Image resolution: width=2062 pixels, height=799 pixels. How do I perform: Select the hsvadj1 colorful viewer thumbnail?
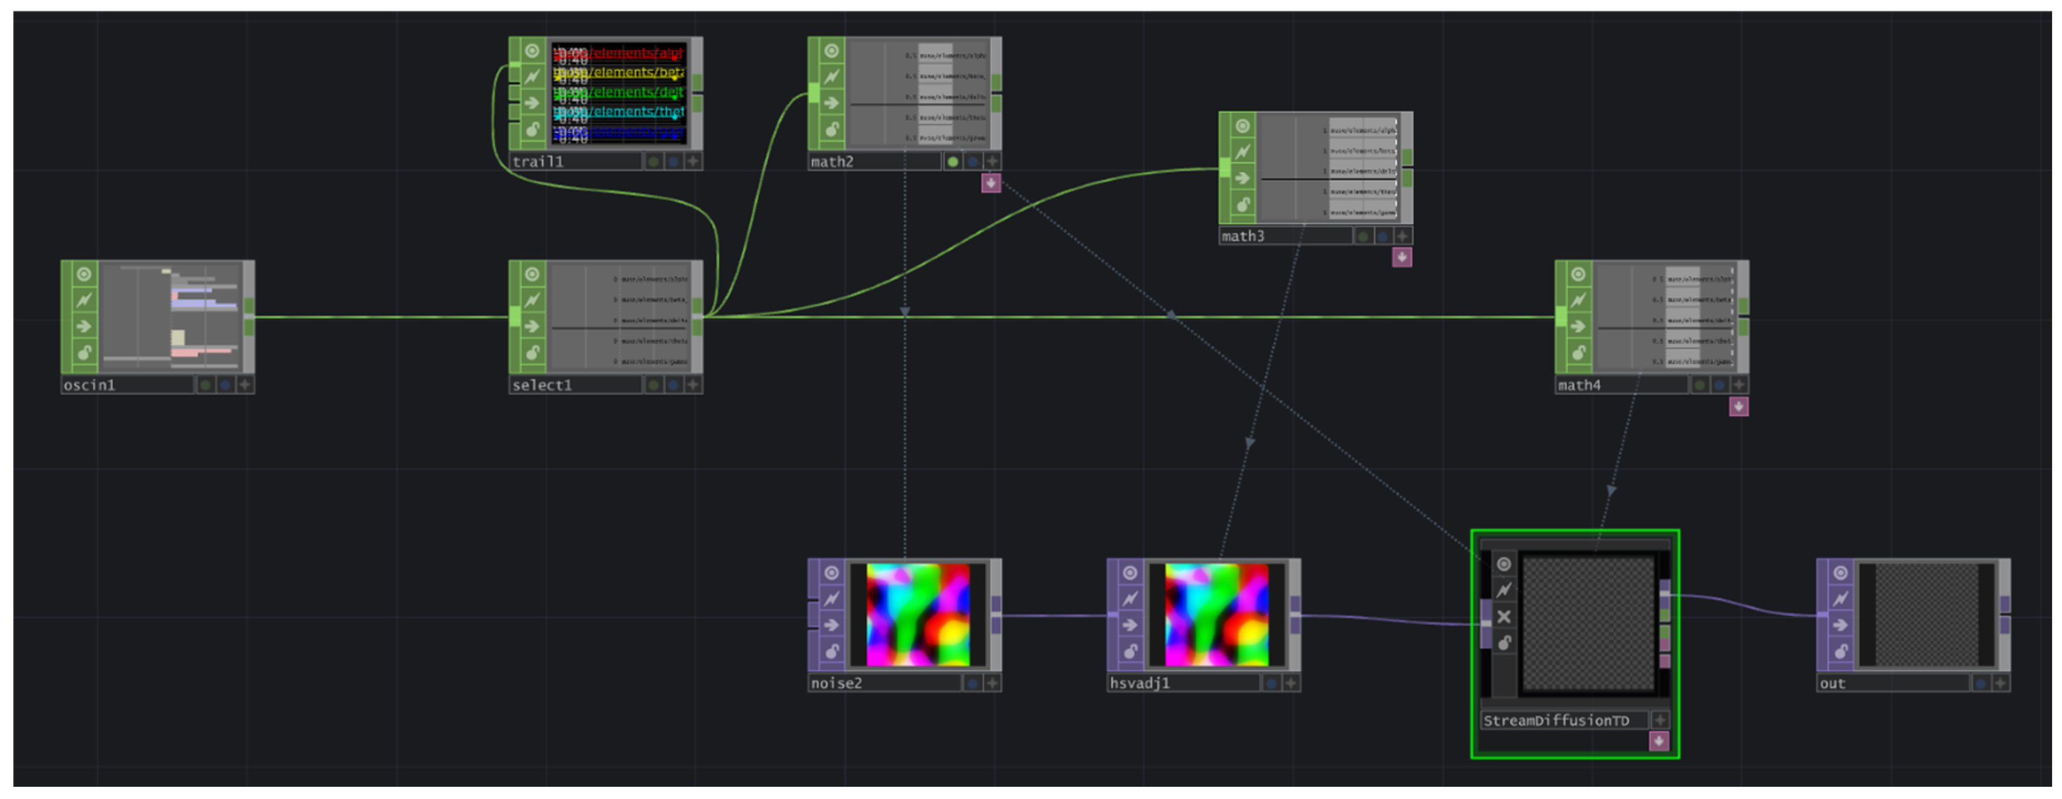[x=1215, y=615]
